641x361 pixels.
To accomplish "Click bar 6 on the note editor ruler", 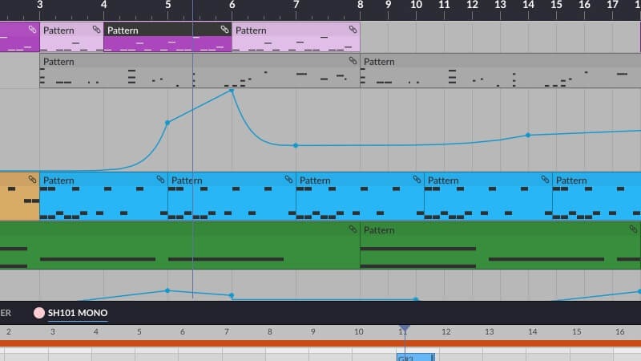I will click(183, 331).
